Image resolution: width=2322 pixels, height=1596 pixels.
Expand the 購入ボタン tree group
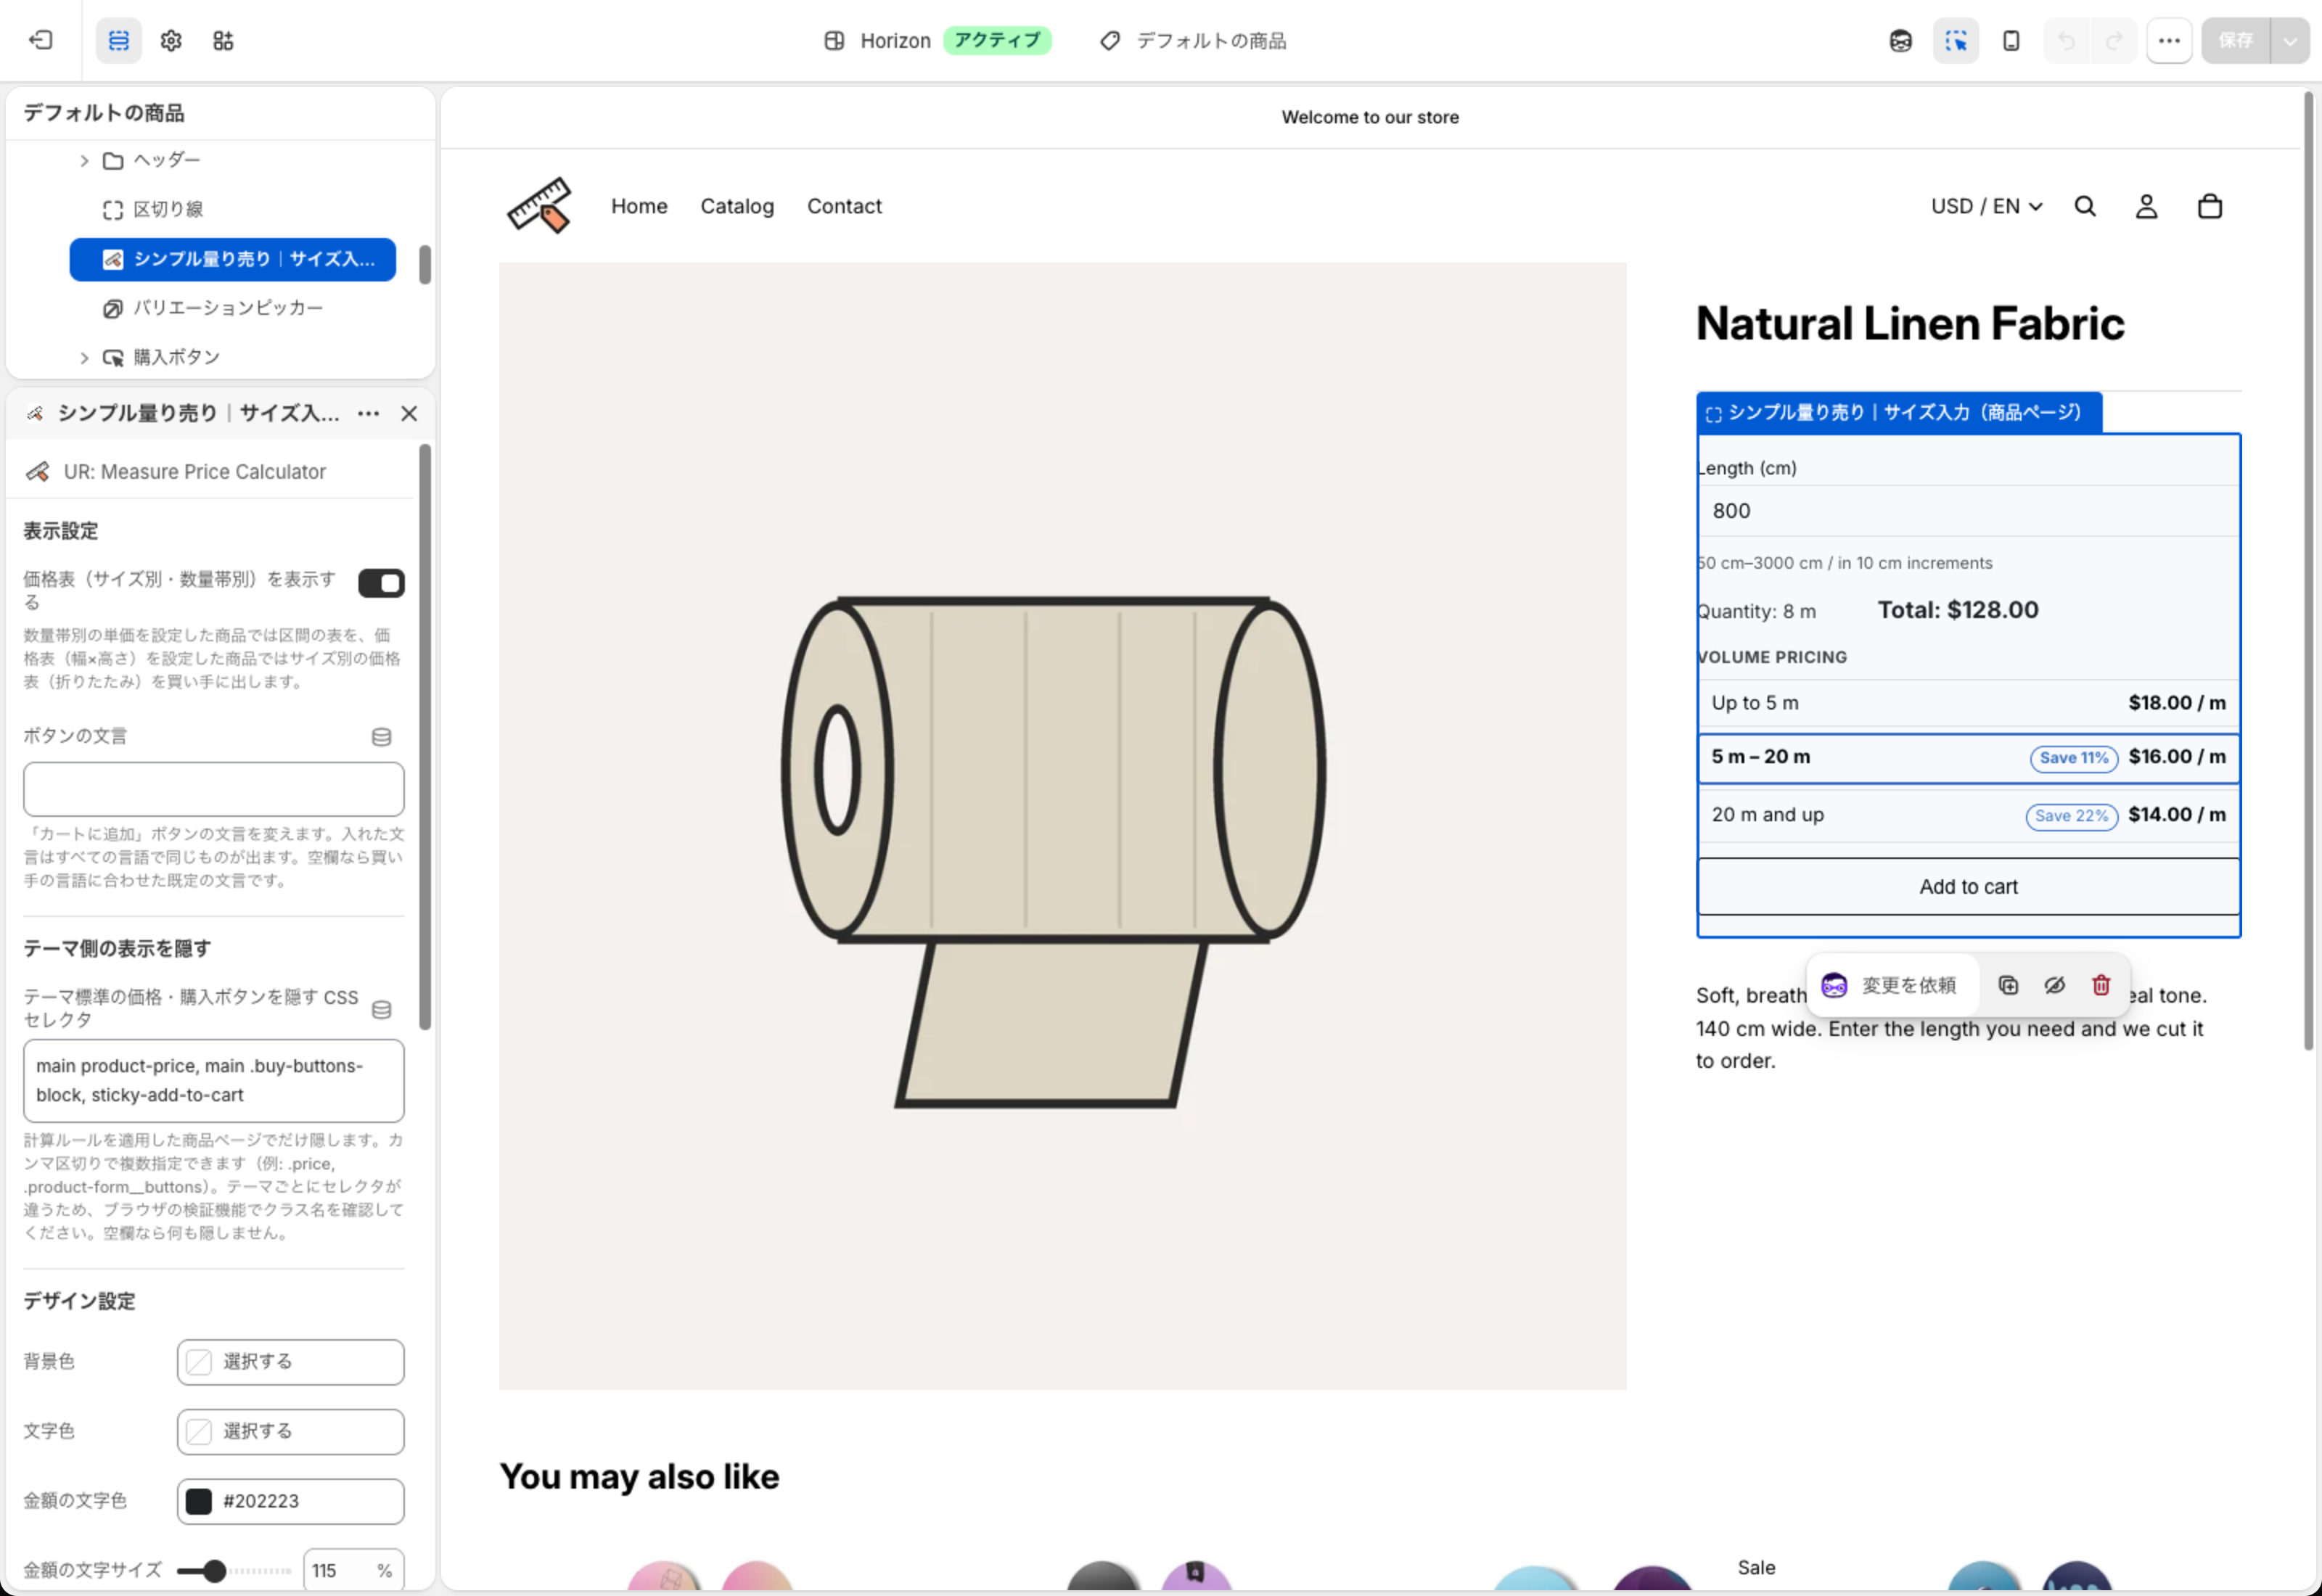coord(84,357)
